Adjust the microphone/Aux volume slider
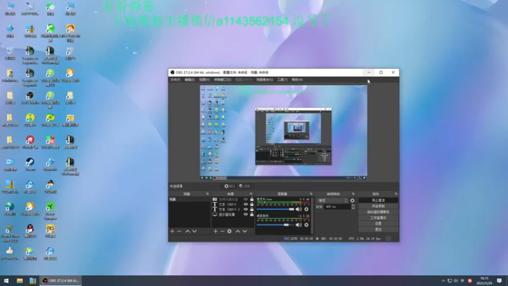The image size is (508, 286). [276, 209]
